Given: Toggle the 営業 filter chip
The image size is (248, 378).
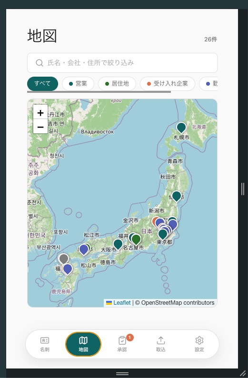Looking at the screenshot, I should click(x=78, y=84).
